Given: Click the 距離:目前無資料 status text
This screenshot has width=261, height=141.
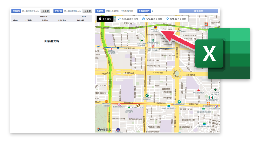Looking at the screenshot, I should point(178,19).
